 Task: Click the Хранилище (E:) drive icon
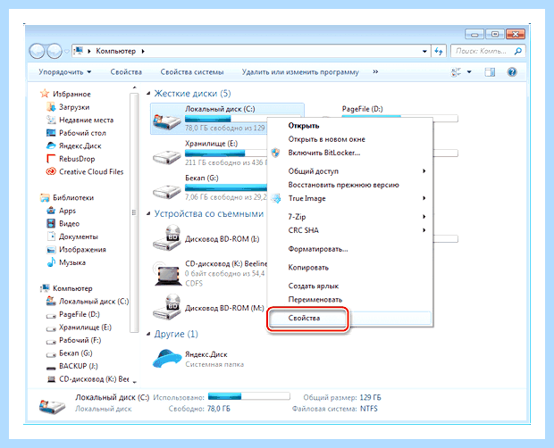pos(167,156)
